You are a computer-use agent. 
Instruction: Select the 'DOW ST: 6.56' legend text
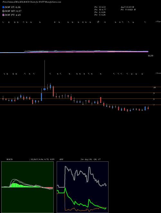coord(13,7)
